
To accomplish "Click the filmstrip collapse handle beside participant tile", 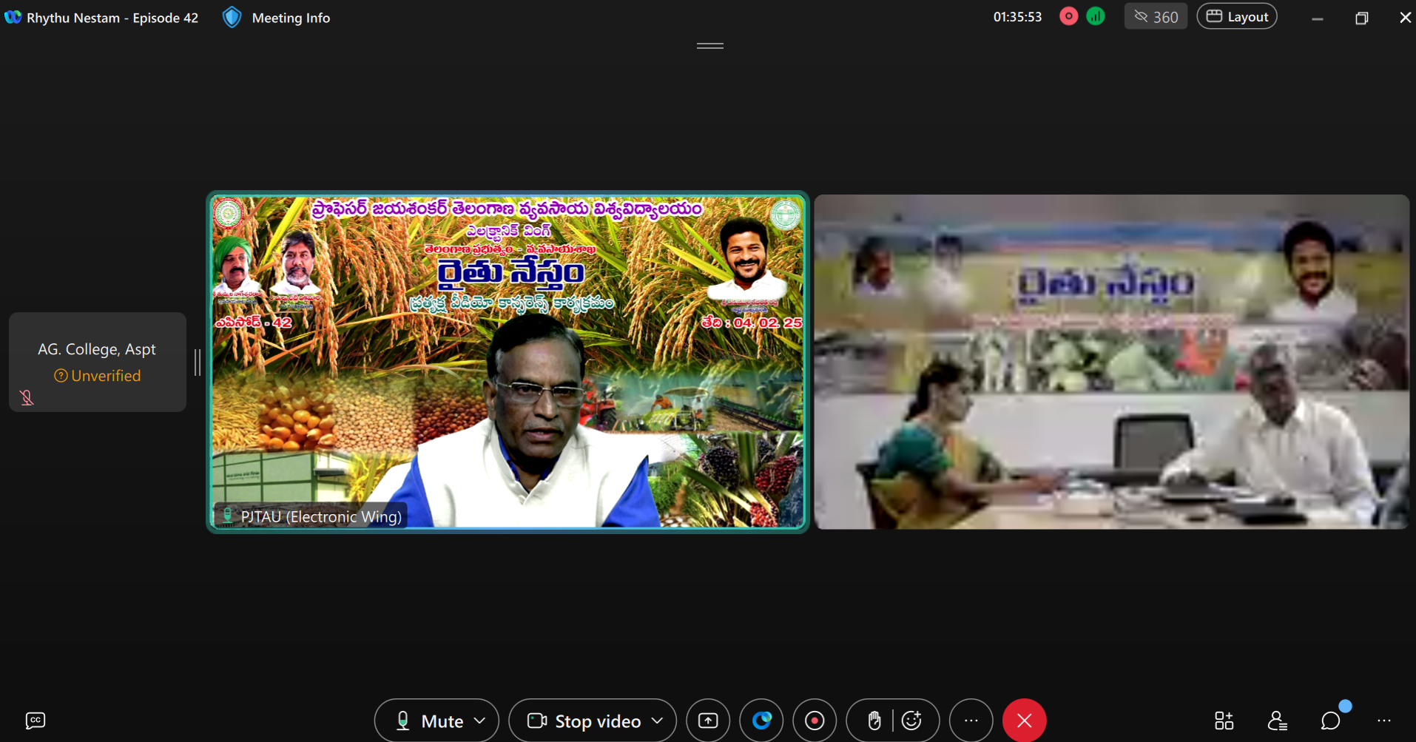I will 198,362.
